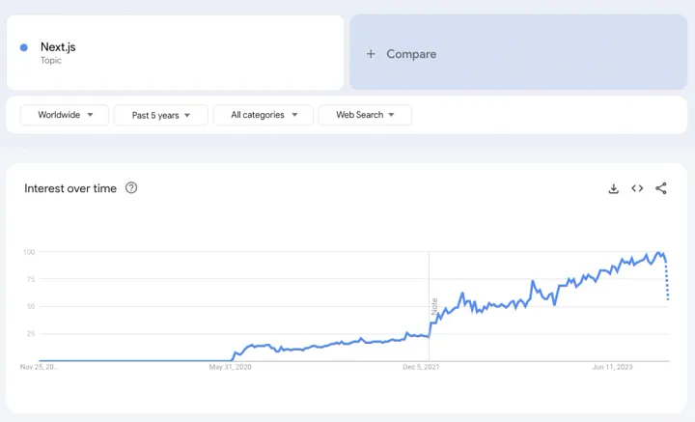This screenshot has height=422, width=695.
Task: Click the Note marker on the chart
Action: [x=434, y=307]
